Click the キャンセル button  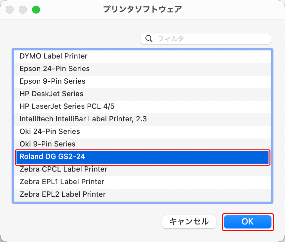(189, 222)
